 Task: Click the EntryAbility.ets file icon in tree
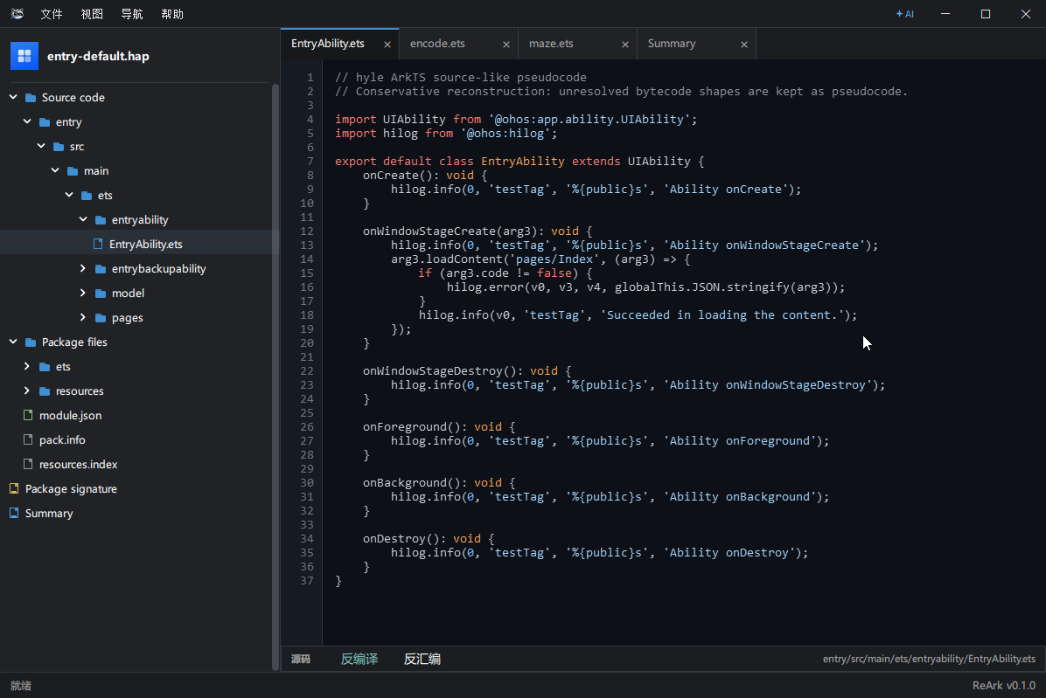(98, 244)
